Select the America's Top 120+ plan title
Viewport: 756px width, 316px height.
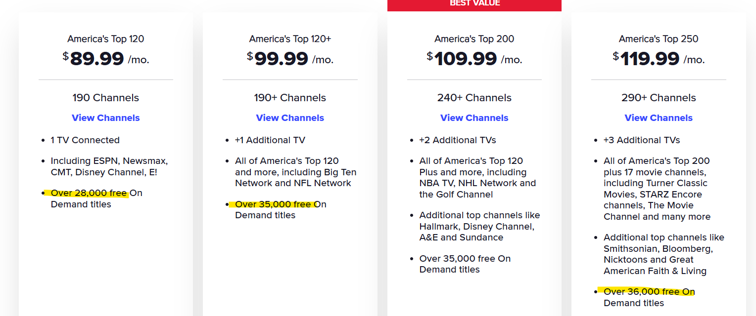[290, 39]
